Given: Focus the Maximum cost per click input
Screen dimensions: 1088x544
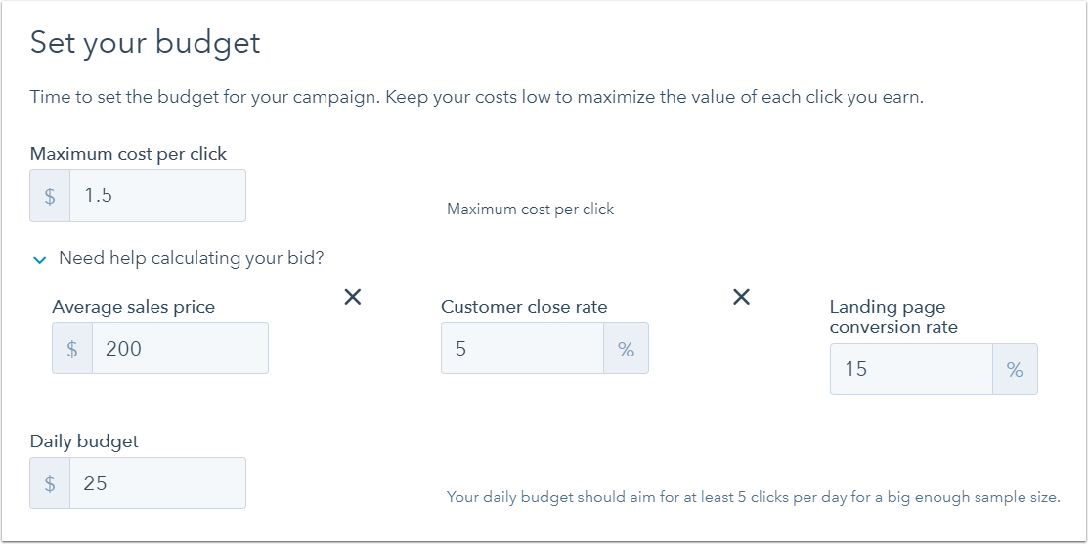Looking at the screenshot, I should coord(157,195).
